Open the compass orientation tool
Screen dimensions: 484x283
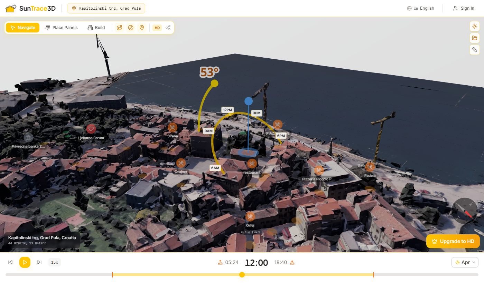(x=131, y=28)
